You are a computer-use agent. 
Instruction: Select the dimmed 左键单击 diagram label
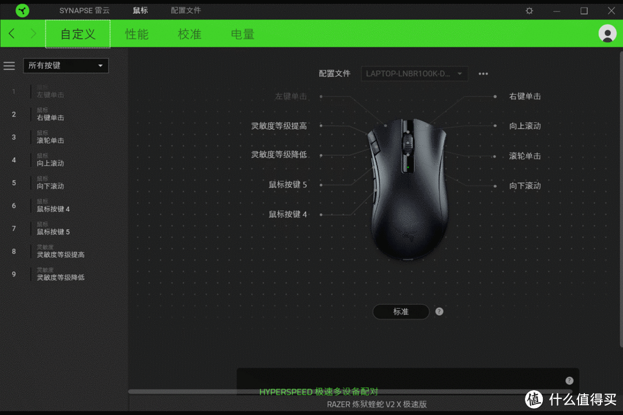(x=291, y=96)
